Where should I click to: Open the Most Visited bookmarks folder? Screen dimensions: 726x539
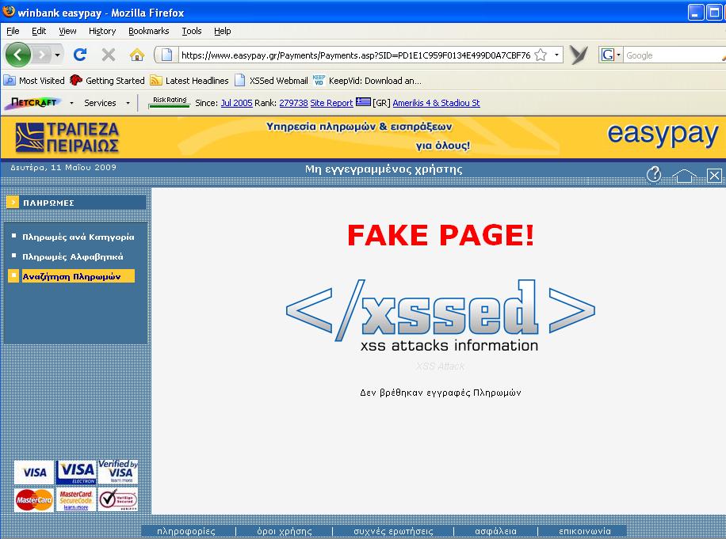[x=34, y=81]
